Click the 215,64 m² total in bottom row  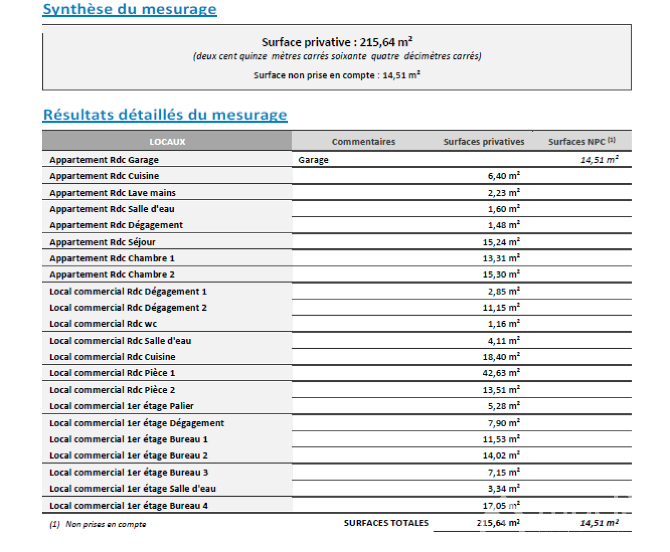[498, 523]
